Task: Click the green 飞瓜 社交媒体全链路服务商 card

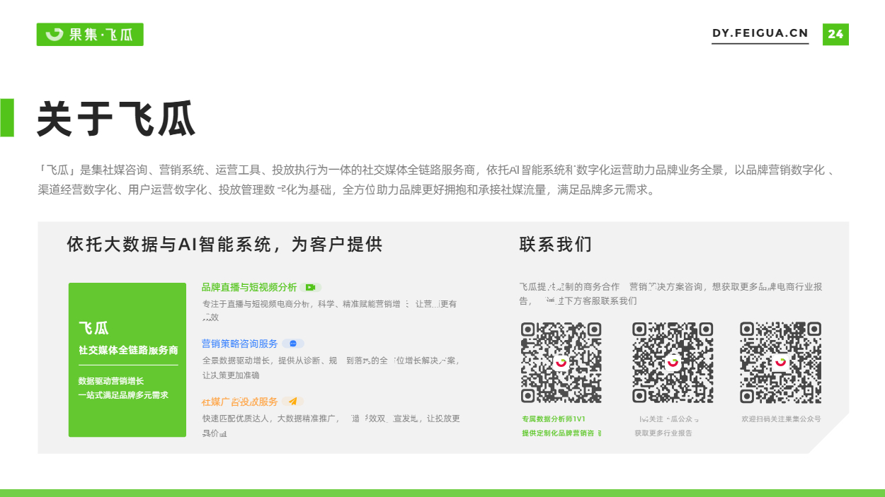Action: click(127, 360)
